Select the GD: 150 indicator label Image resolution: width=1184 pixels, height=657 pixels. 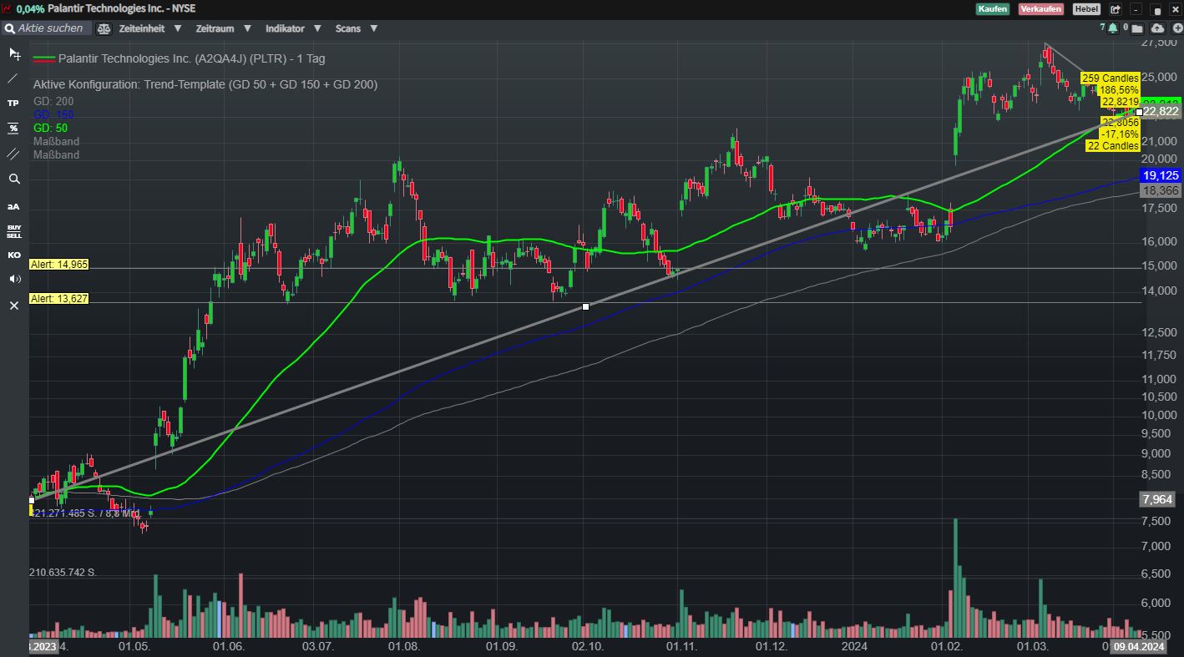[x=53, y=114]
